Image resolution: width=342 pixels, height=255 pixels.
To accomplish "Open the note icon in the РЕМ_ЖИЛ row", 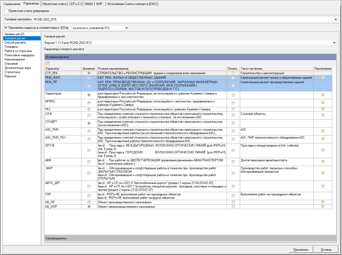I will (x=323, y=78).
